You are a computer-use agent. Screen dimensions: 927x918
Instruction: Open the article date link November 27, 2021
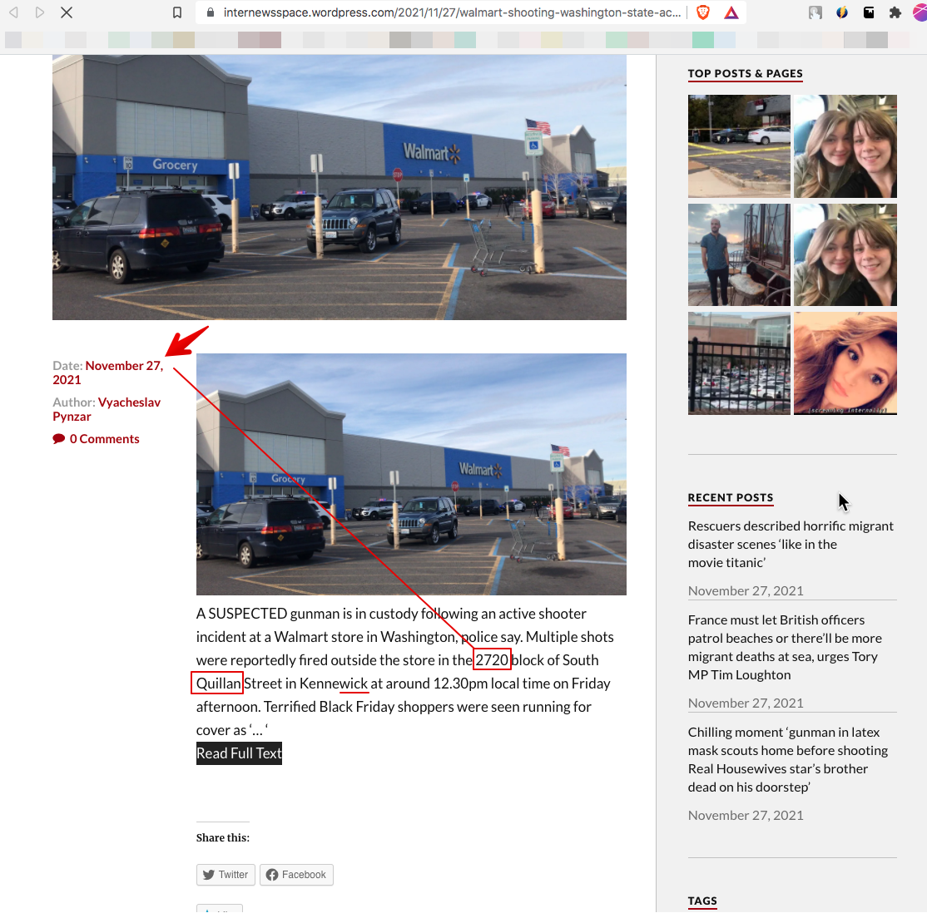107,373
